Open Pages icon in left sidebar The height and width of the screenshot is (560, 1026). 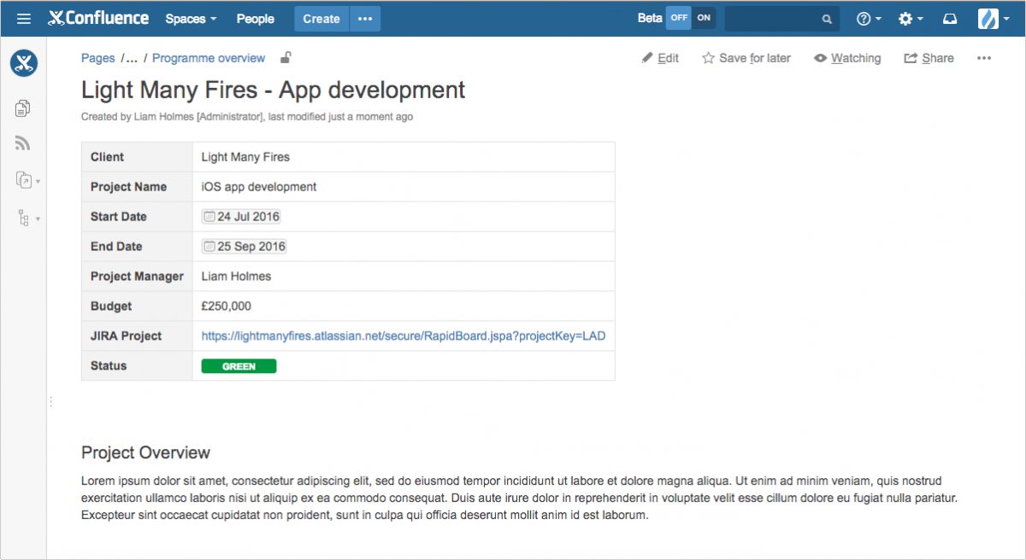tap(23, 108)
